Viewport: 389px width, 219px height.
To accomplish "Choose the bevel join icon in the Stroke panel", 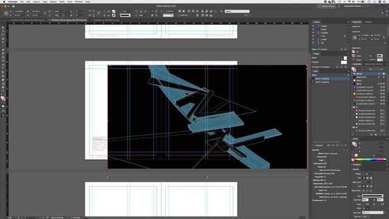I will tap(371, 186).
